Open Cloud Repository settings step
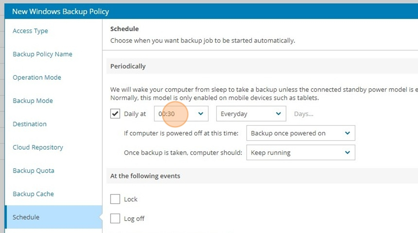This screenshot has width=418, height=233. pyautogui.click(x=38, y=147)
